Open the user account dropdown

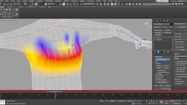[162, 1]
